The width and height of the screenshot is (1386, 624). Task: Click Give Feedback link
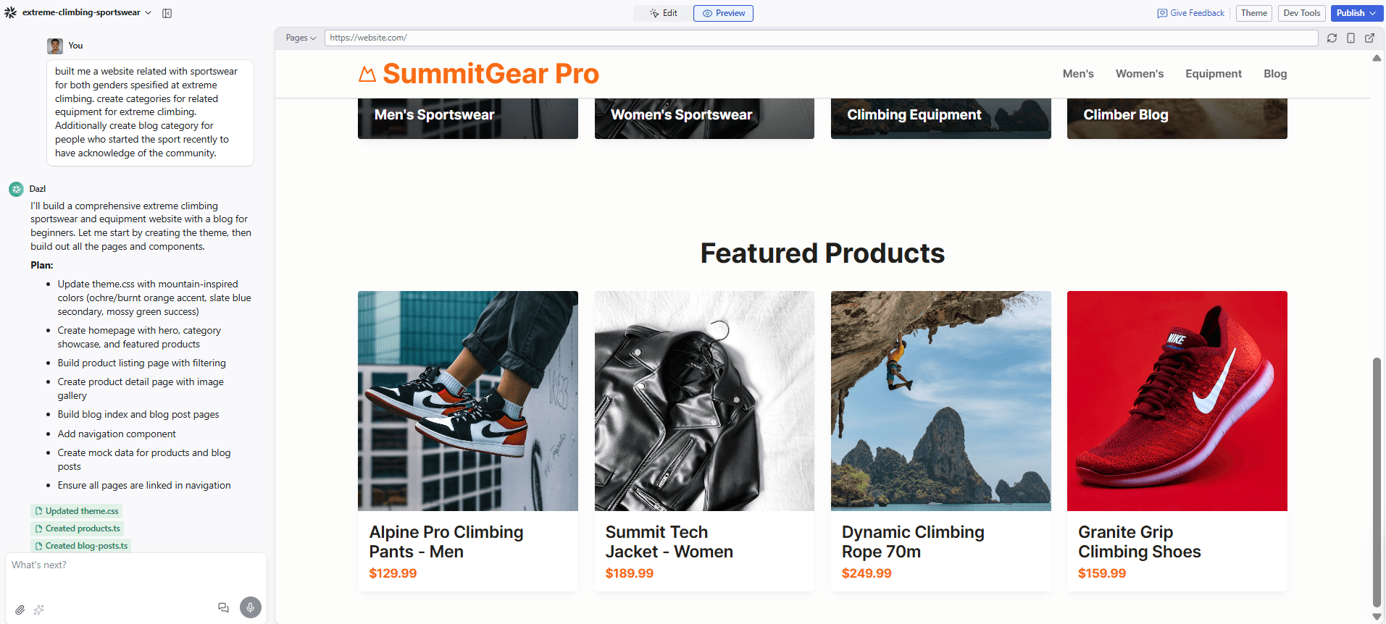1191,13
